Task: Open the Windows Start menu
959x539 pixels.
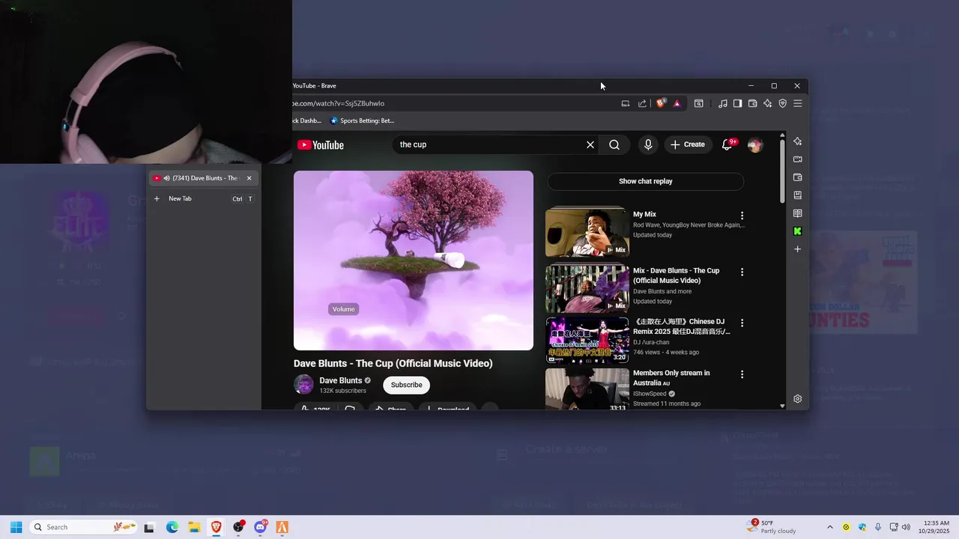Action: (16, 527)
